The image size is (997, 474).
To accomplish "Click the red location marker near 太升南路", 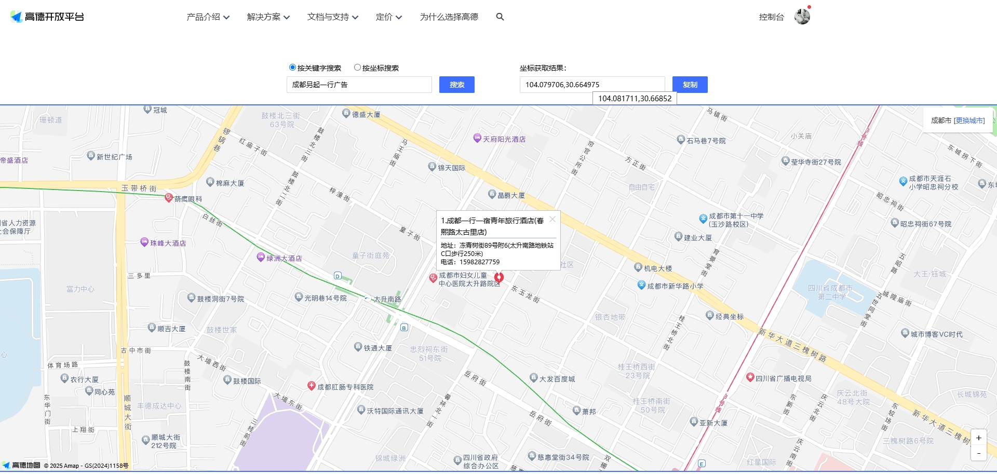I will pos(499,278).
